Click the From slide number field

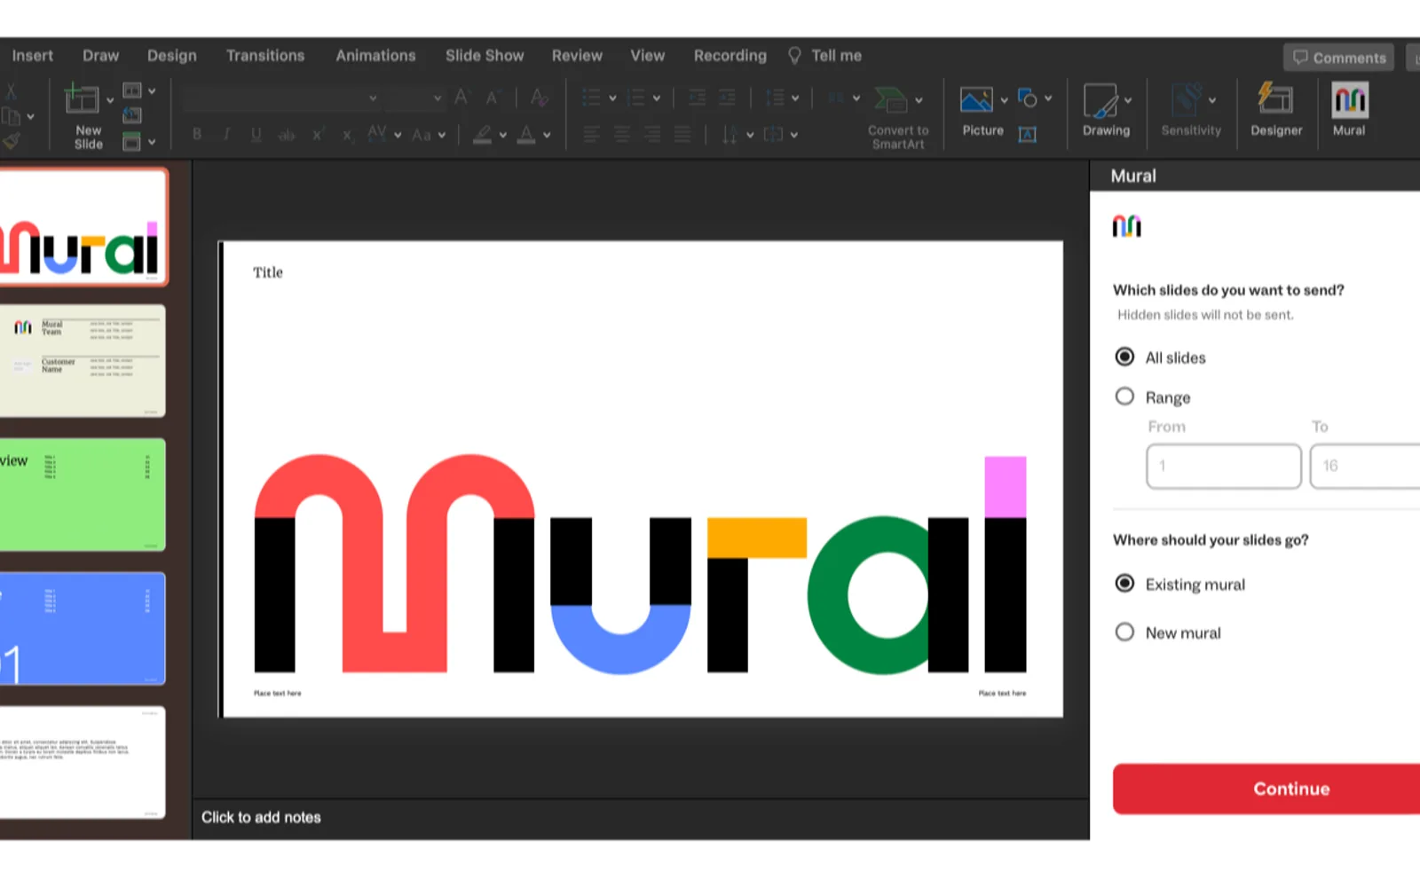[1224, 466]
